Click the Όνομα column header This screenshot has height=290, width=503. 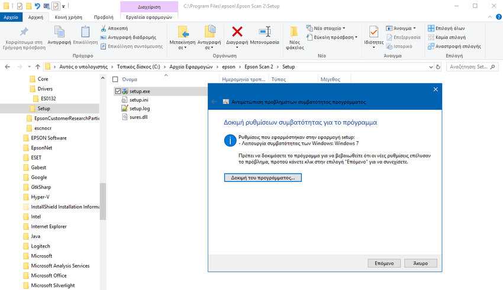(x=130, y=79)
